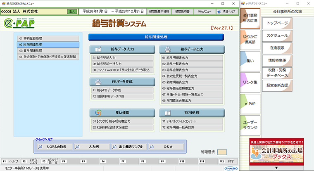This screenshot has width=314, height=171.
Task: Click magnifier icon on 入力例 button
Action: pos(77,147)
